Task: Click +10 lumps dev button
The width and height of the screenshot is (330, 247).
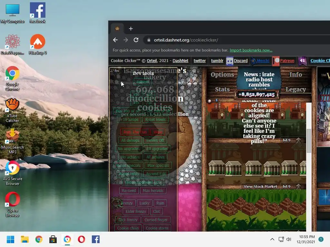Action: click(129, 120)
